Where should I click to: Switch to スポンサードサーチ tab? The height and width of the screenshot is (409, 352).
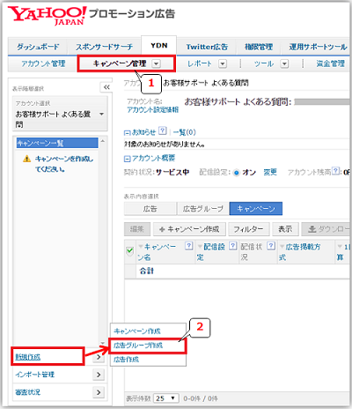click(x=104, y=47)
